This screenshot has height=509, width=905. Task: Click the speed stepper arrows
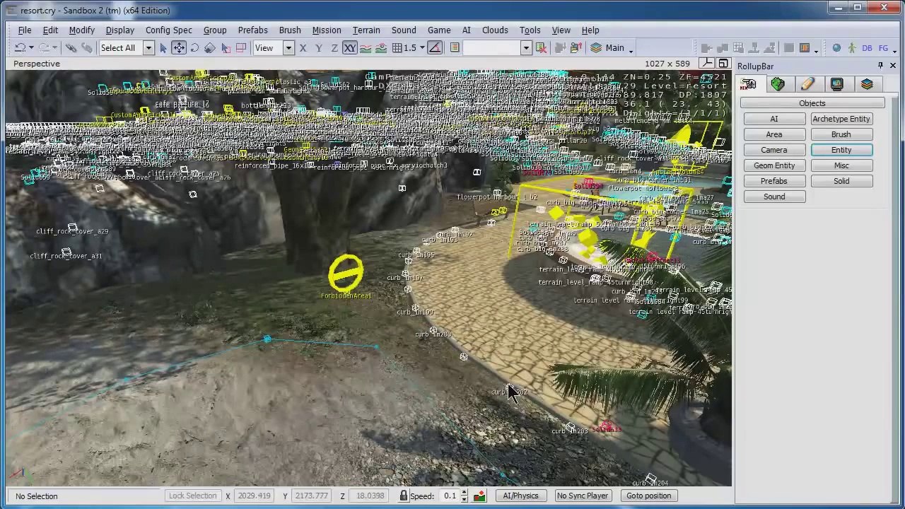tap(464, 496)
